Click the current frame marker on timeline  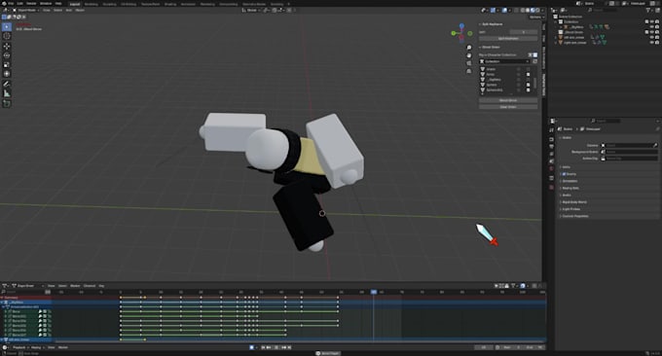pos(374,292)
